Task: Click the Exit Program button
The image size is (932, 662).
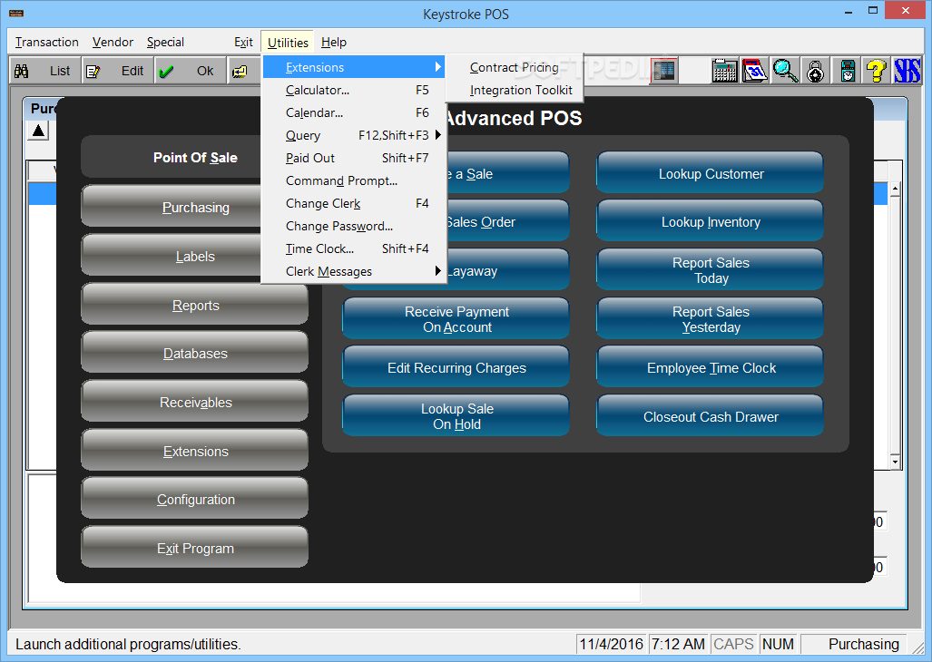Action: coord(195,549)
